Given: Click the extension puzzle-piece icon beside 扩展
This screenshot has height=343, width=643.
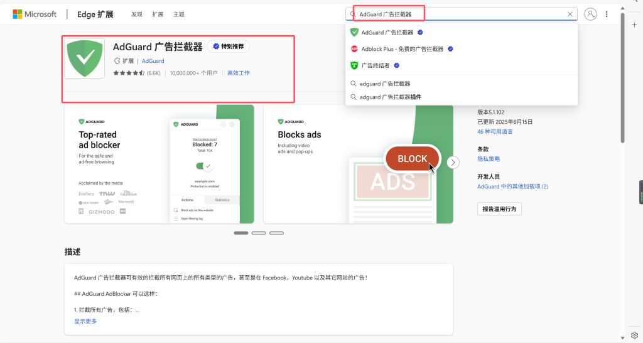Looking at the screenshot, I should (117, 61).
